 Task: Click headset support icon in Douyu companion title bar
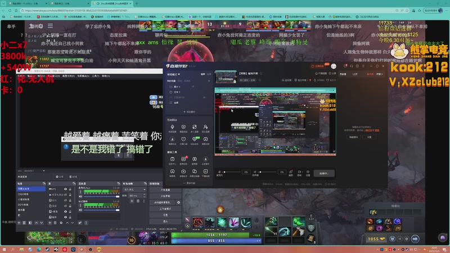point(351,66)
